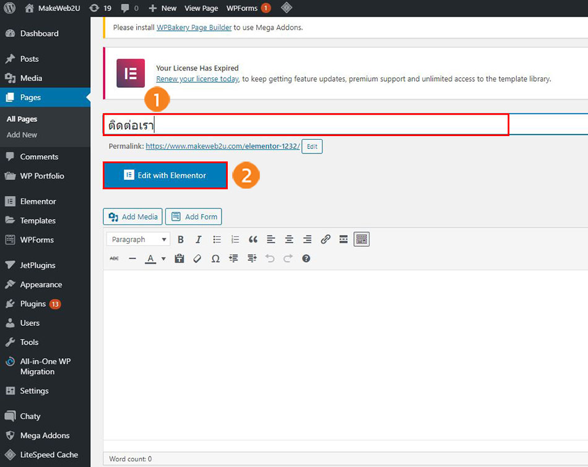Insert a blockquote

[x=253, y=239]
